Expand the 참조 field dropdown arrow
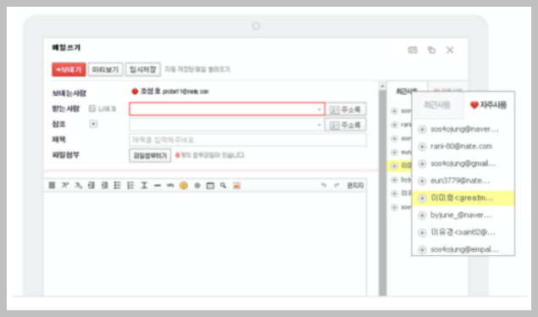This screenshot has width=538, height=317. pos(319,125)
